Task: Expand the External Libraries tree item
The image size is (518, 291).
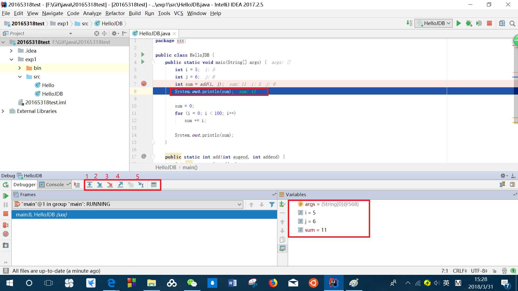Action: 4,111
